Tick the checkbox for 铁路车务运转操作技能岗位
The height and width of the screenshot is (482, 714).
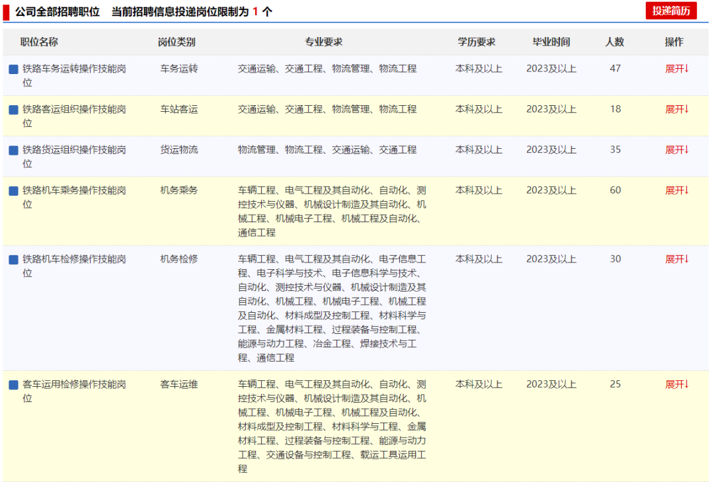click(14, 69)
